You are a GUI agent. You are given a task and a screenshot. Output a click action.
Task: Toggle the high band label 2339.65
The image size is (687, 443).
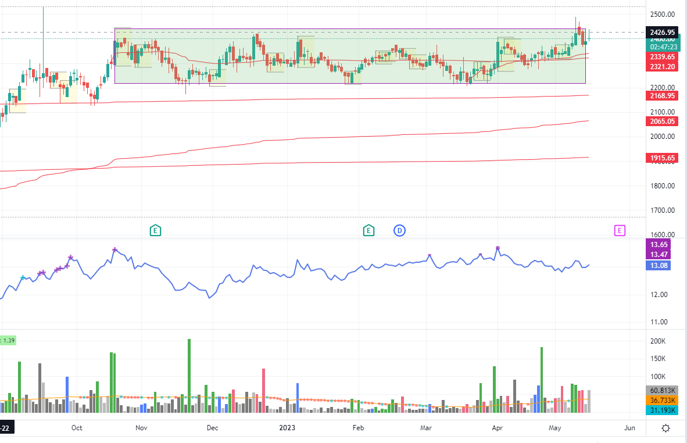(x=662, y=56)
